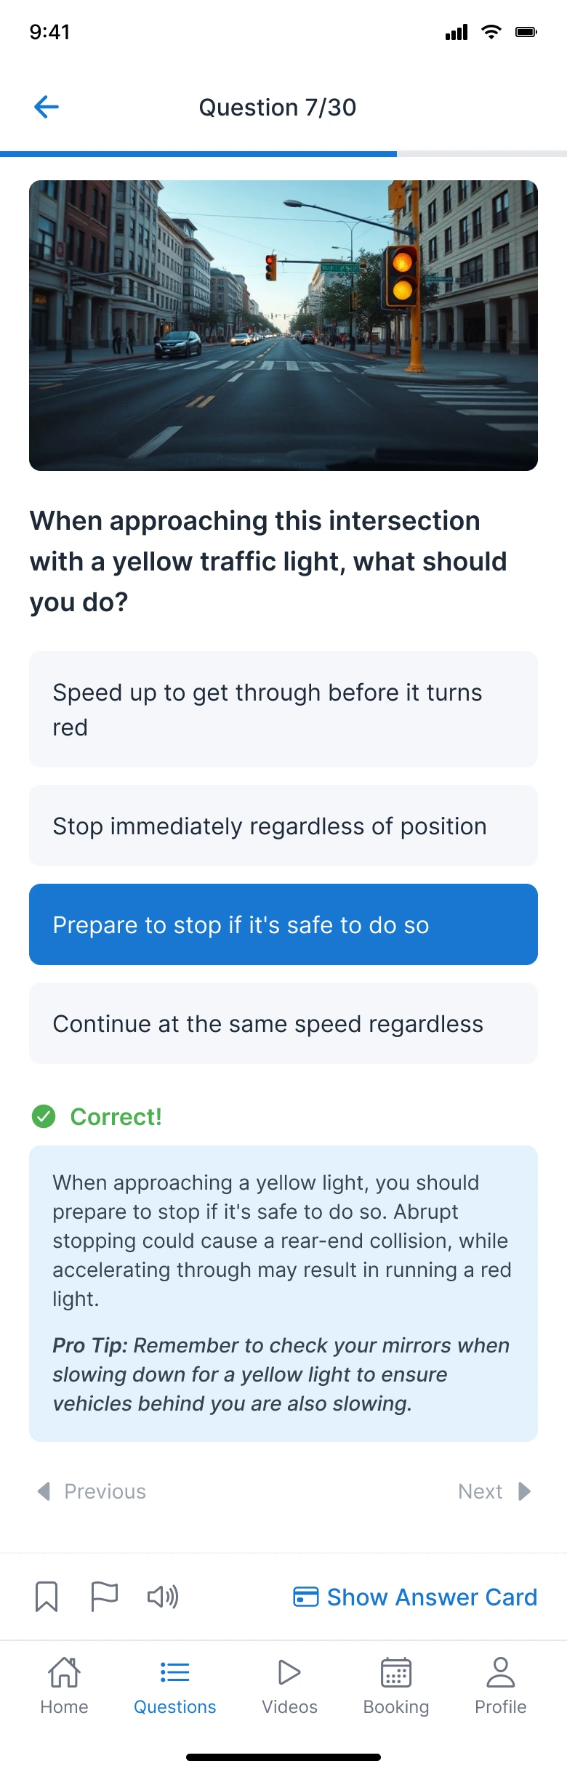Viewport: 567px width, 1782px height.
Task: Tap the intersection traffic light photo
Action: tap(283, 326)
